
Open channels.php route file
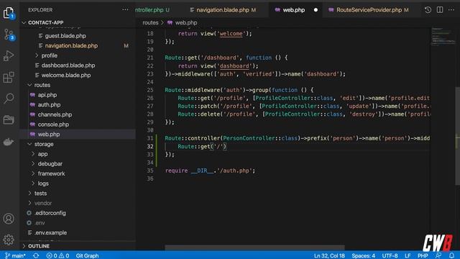(x=55, y=114)
